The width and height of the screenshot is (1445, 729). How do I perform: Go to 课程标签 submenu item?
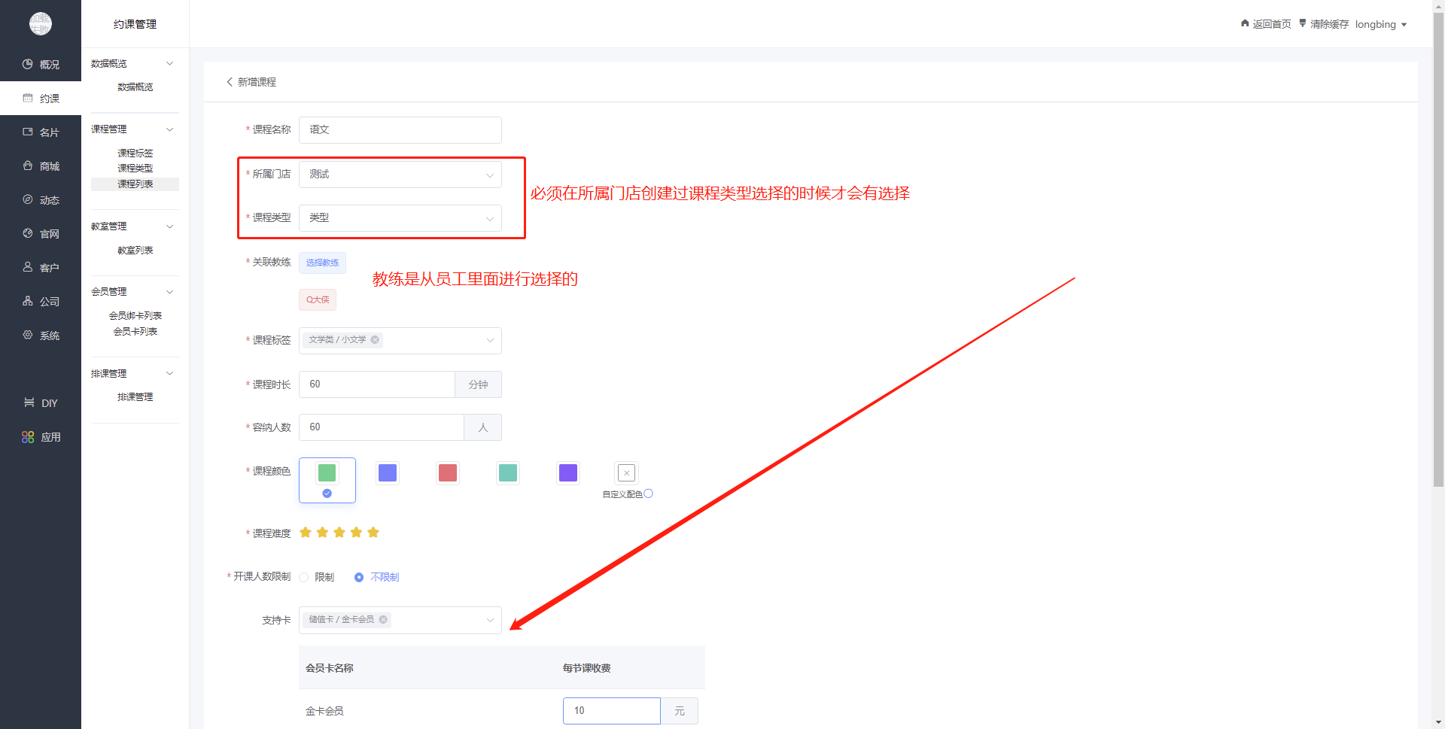135,153
